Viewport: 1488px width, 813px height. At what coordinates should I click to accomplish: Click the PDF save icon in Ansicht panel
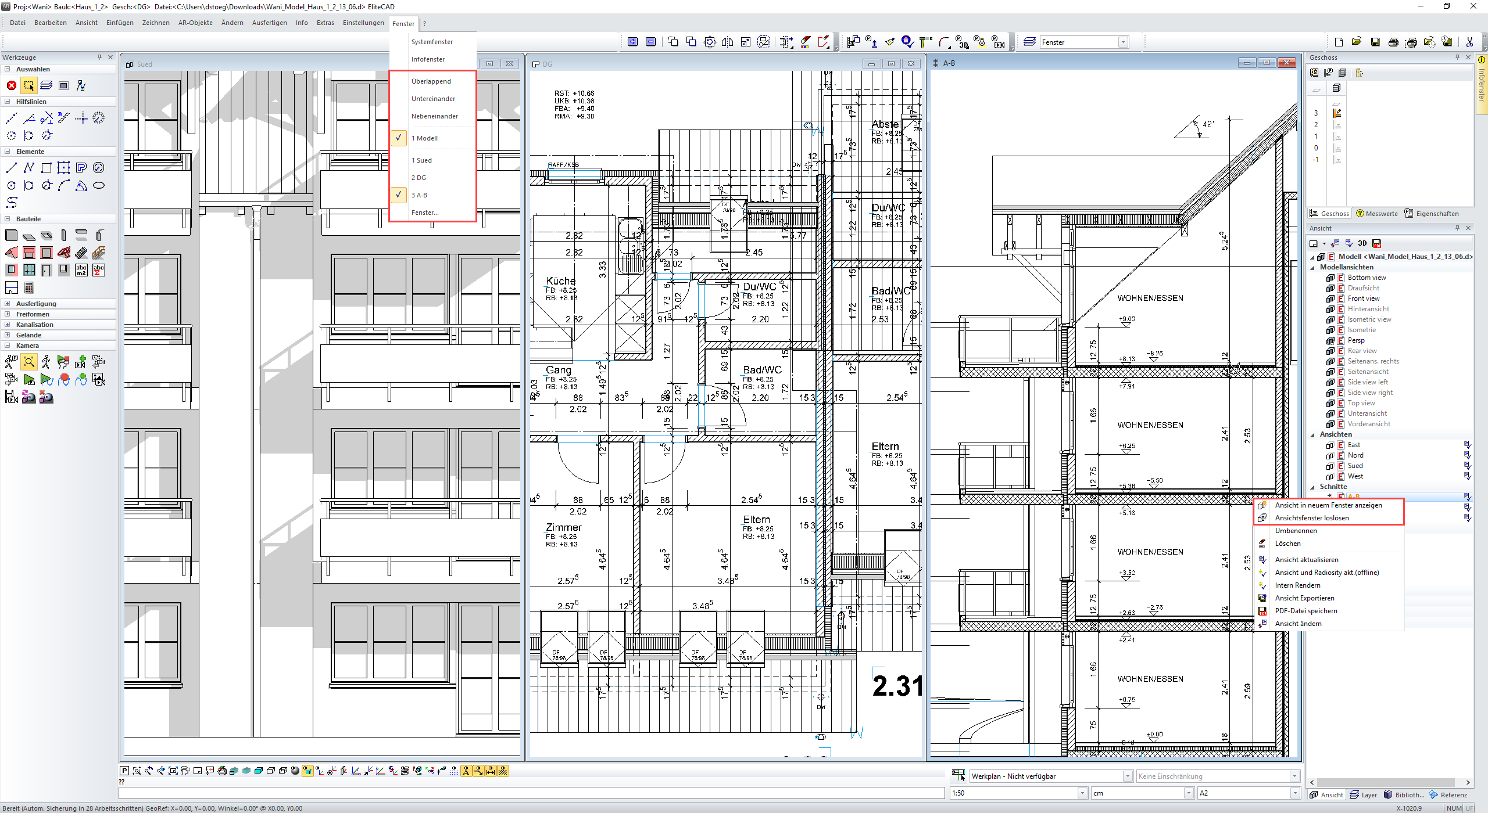pyautogui.click(x=1376, y=243)
